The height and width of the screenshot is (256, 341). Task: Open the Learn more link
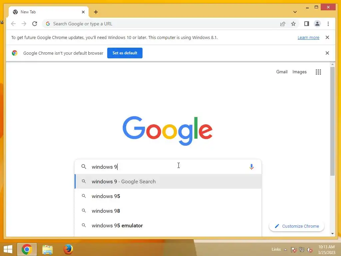[x=308, y=37]
